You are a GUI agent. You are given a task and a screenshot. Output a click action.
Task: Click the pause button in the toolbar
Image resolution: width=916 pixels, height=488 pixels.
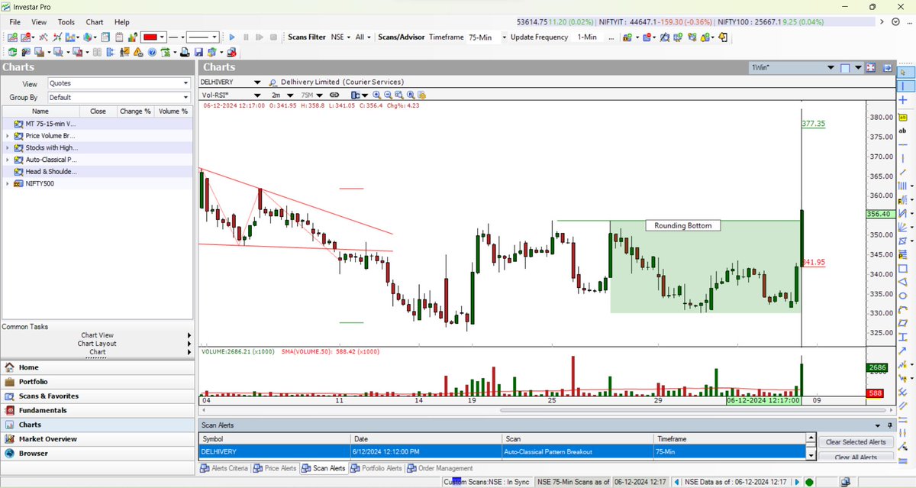coord(246,37)
